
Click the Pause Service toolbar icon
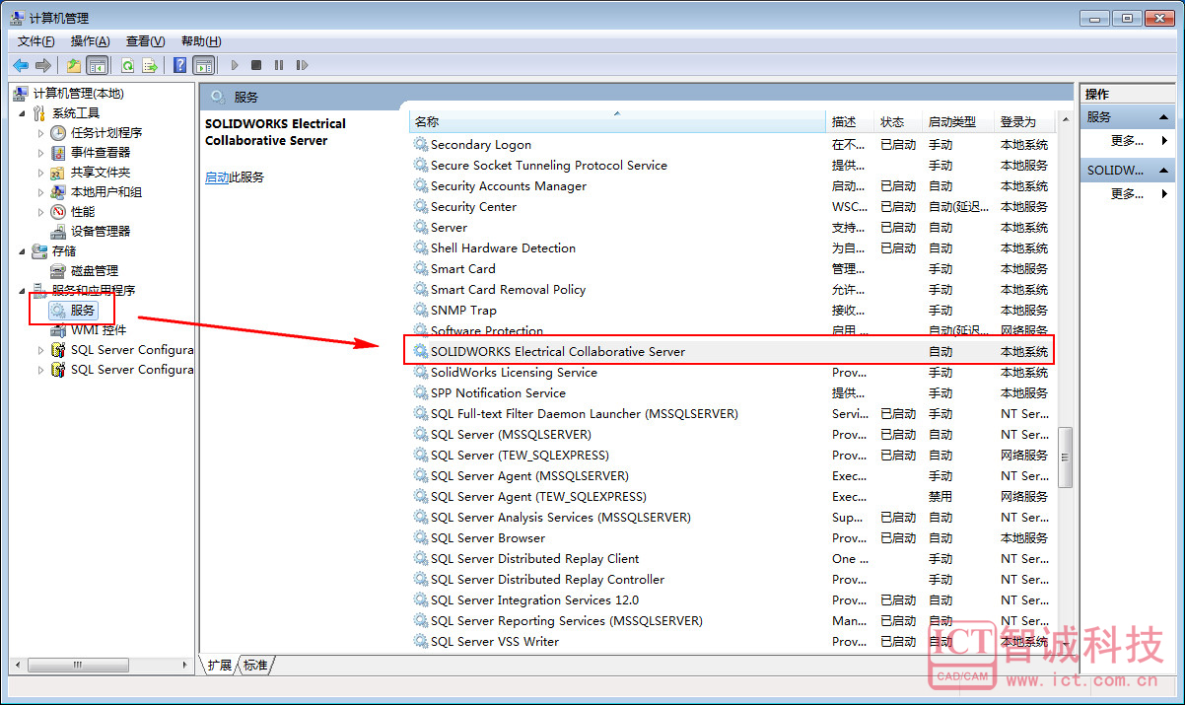click(279, 65)
